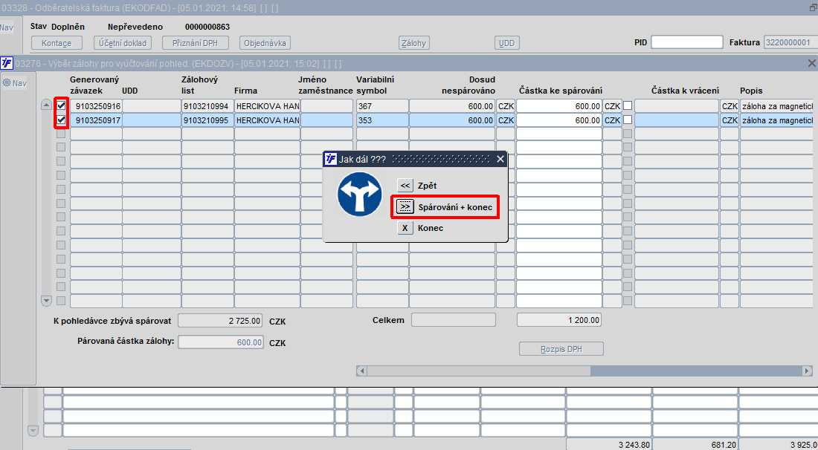
Task: Click the Částka ke spárování cell in the second row
Action: coord(559,120)
